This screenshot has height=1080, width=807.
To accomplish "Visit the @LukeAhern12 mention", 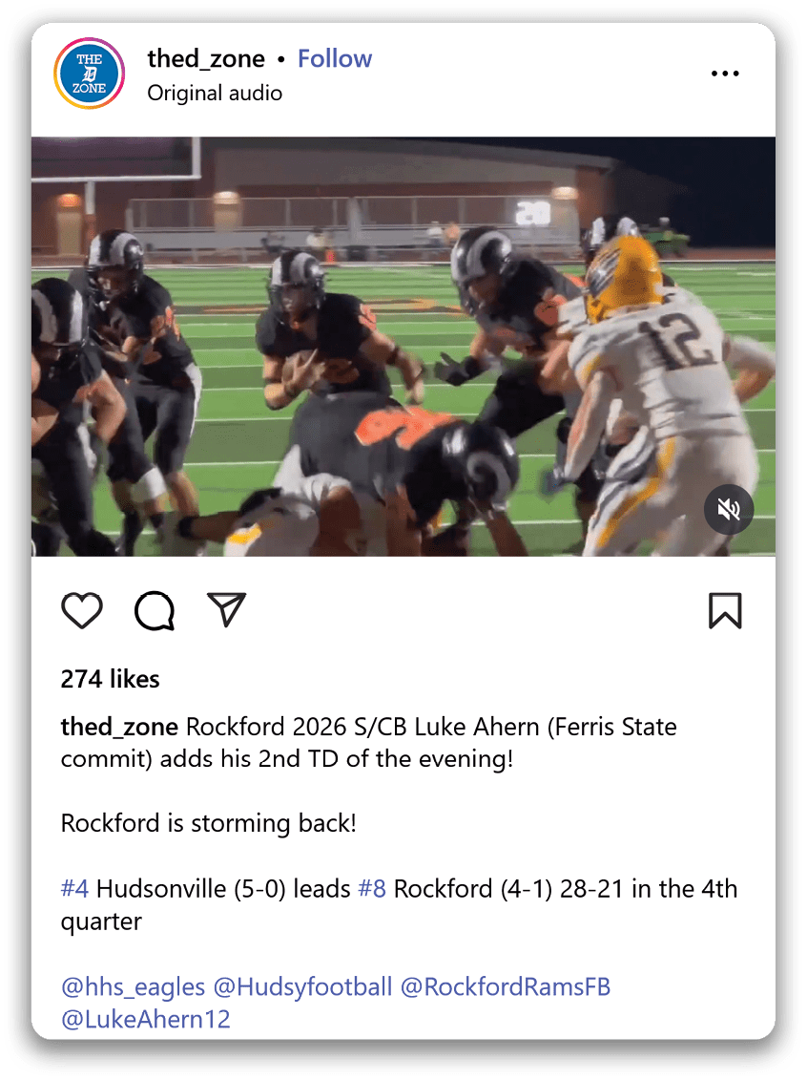I will pos(146,1020).
